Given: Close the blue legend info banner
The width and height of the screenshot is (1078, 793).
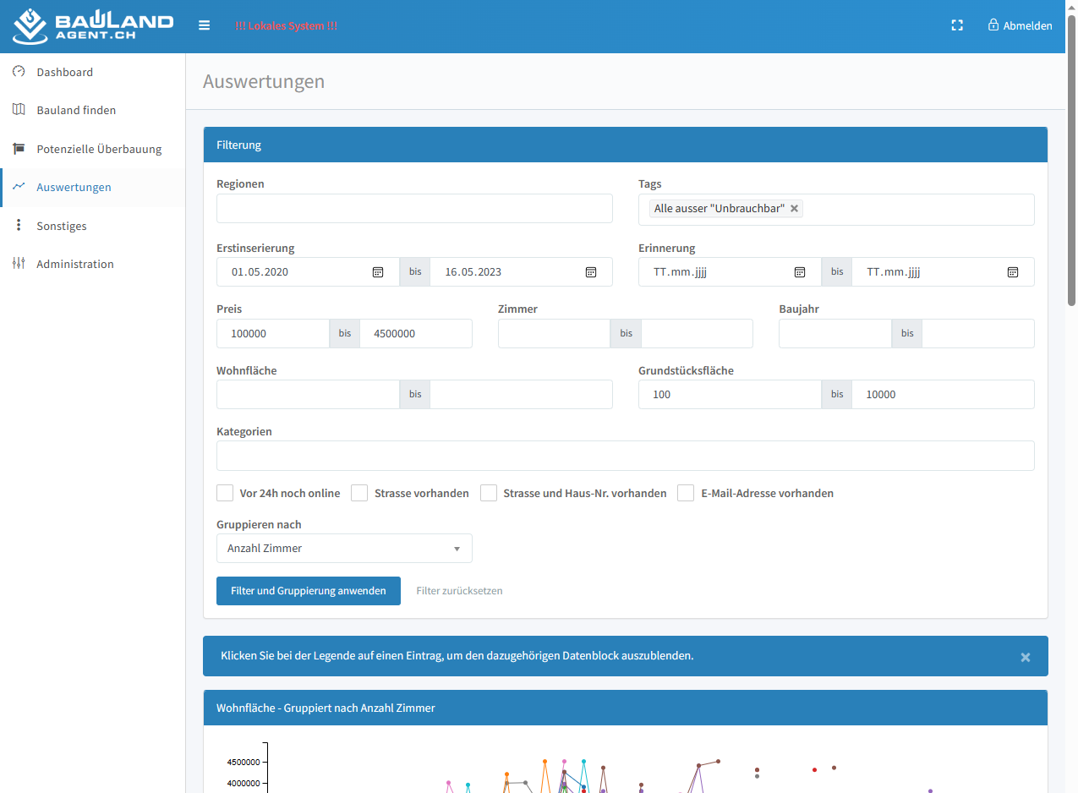Looking at the screenshot, I should point(1025,657).
